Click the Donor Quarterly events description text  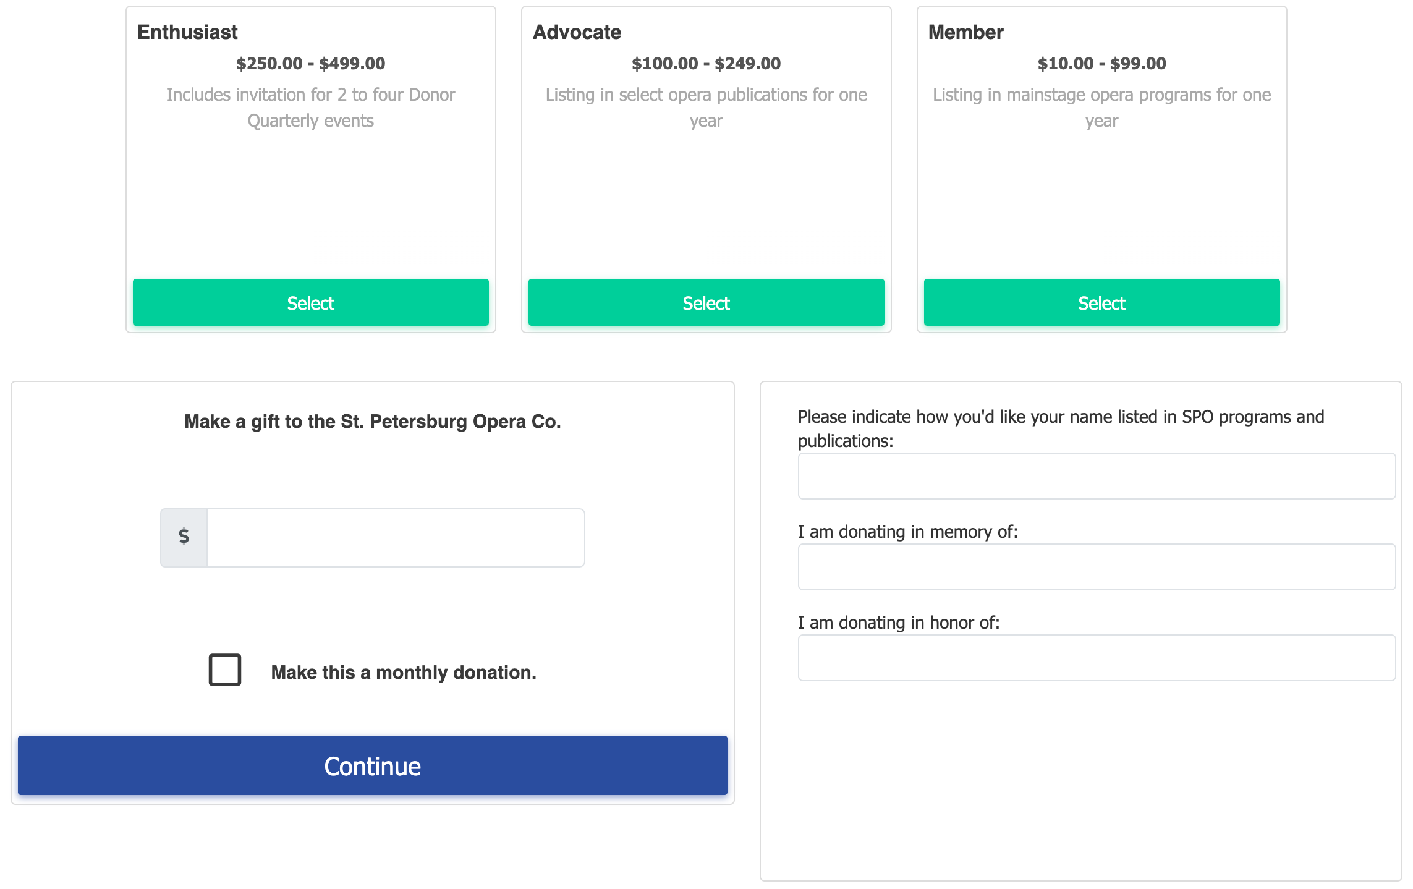tap(310, 108)
